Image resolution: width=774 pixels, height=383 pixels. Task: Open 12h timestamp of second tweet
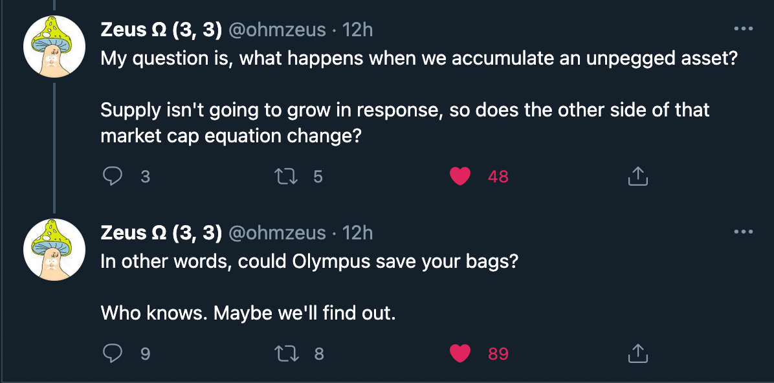[357, 233]
